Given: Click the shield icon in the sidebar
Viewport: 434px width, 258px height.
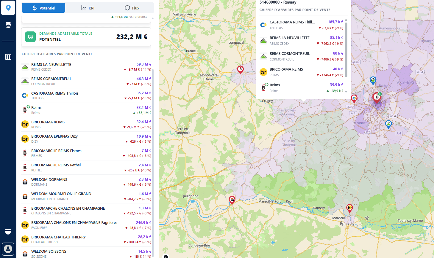Looking at the screenshot, I should point(8,231).
